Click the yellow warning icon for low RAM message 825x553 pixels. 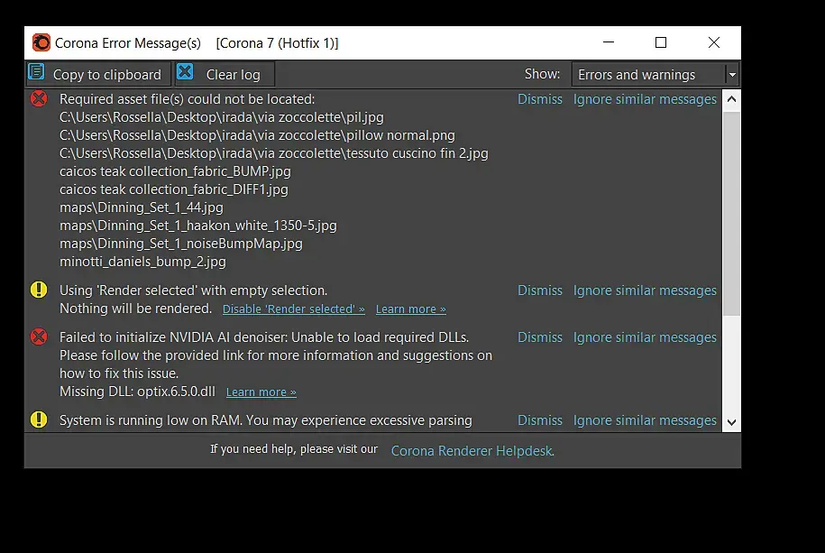click(39, 419)
